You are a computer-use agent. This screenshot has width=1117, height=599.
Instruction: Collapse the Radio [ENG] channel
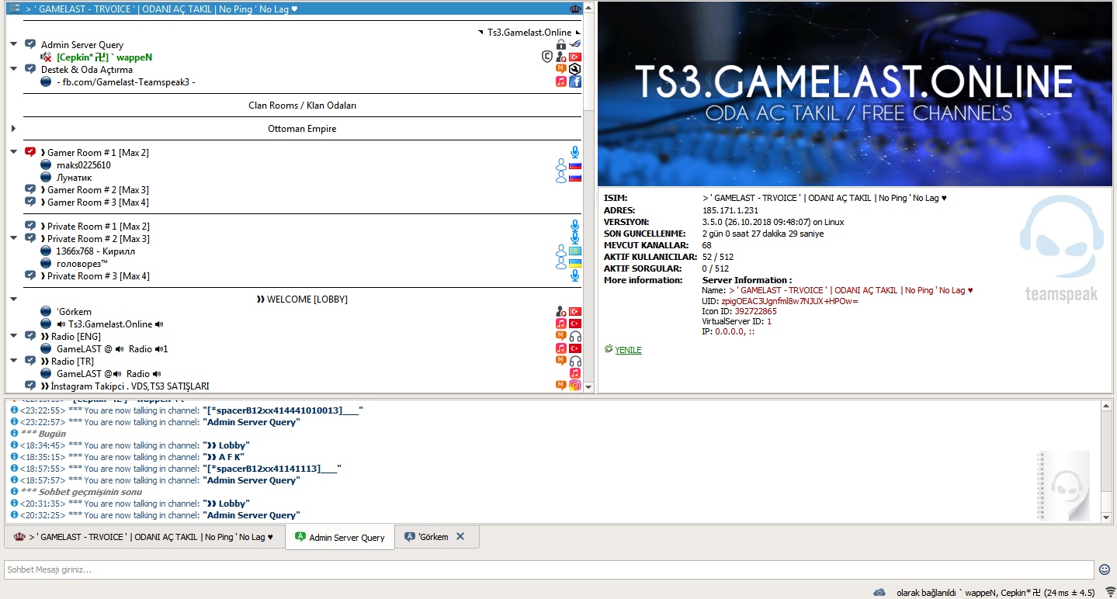tap(14, 337)
